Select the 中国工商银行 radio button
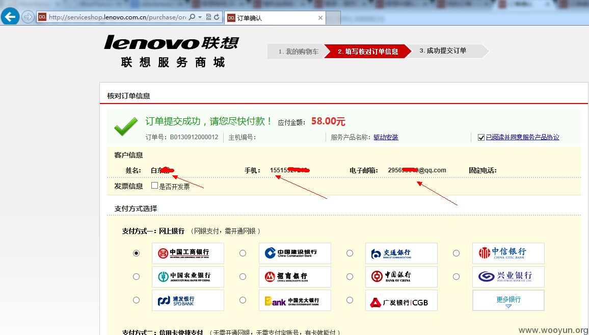Screen dimensions: 589x335 (137, 253)
